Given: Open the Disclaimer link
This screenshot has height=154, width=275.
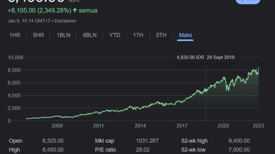Looking at the screenshot, I should (65, 21).
